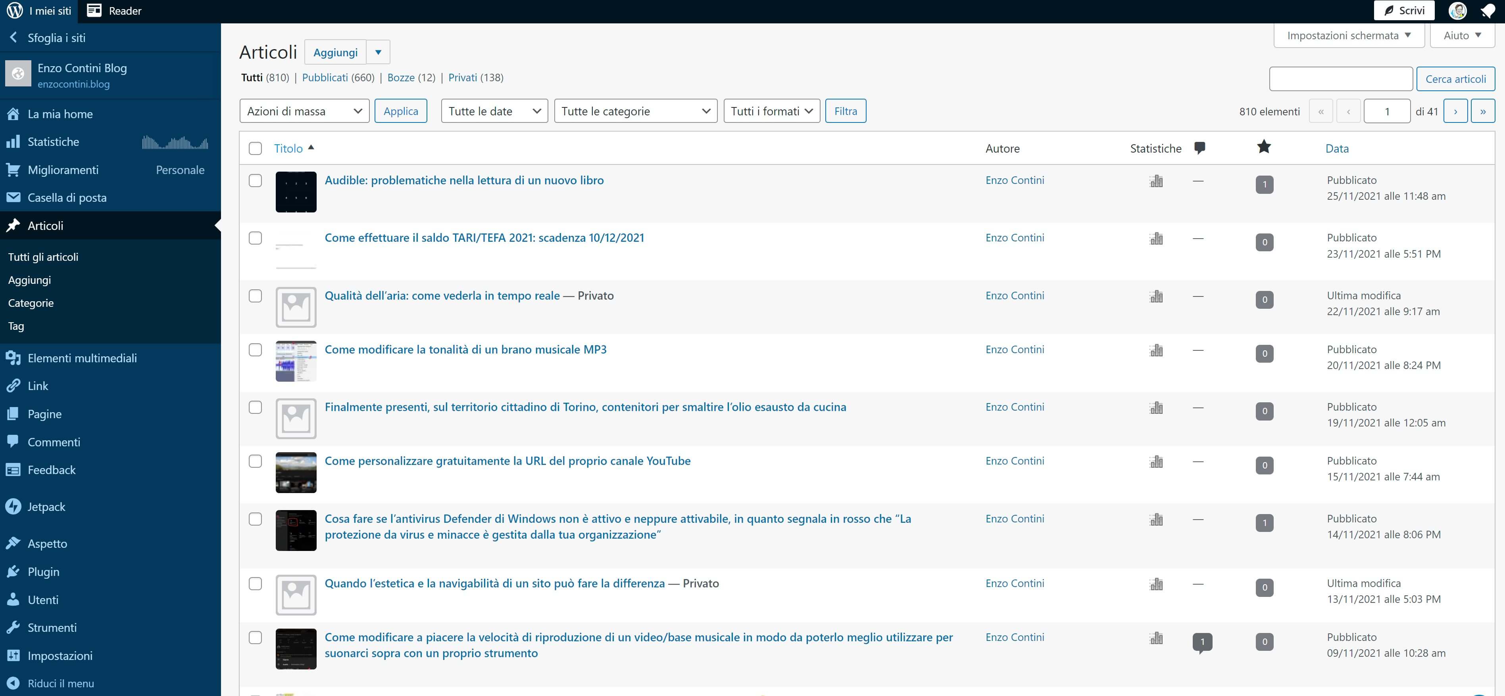1505x696 pixels.
Task: Click the user avatar icon
Action: (1457, 10)
